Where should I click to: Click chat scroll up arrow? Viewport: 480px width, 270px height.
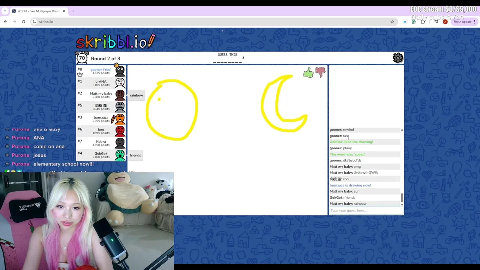(x=402, y=130)
